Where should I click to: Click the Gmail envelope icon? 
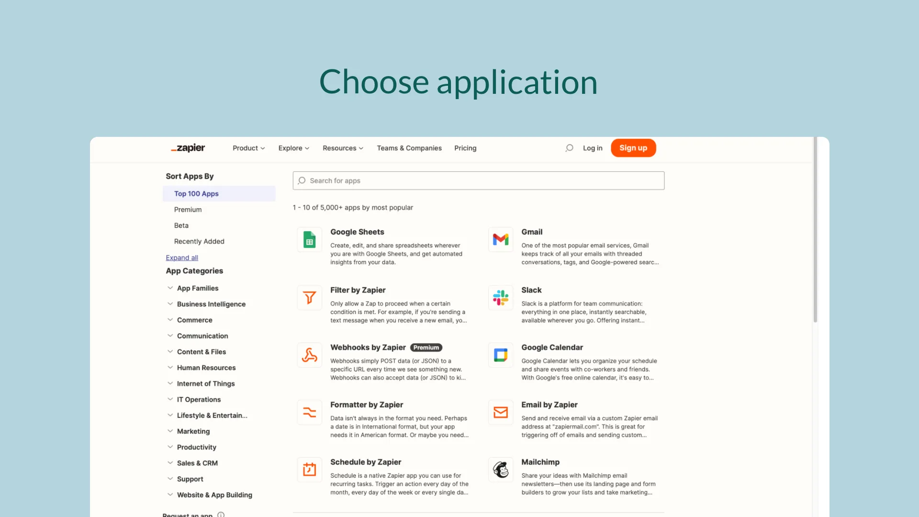click(501, 239)
